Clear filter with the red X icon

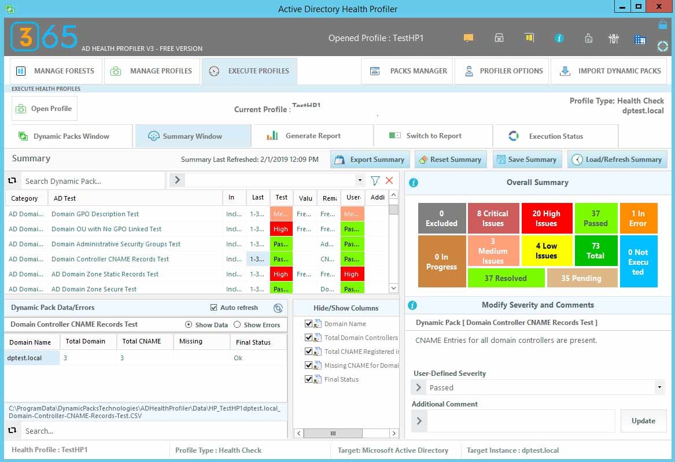[389, 180]
